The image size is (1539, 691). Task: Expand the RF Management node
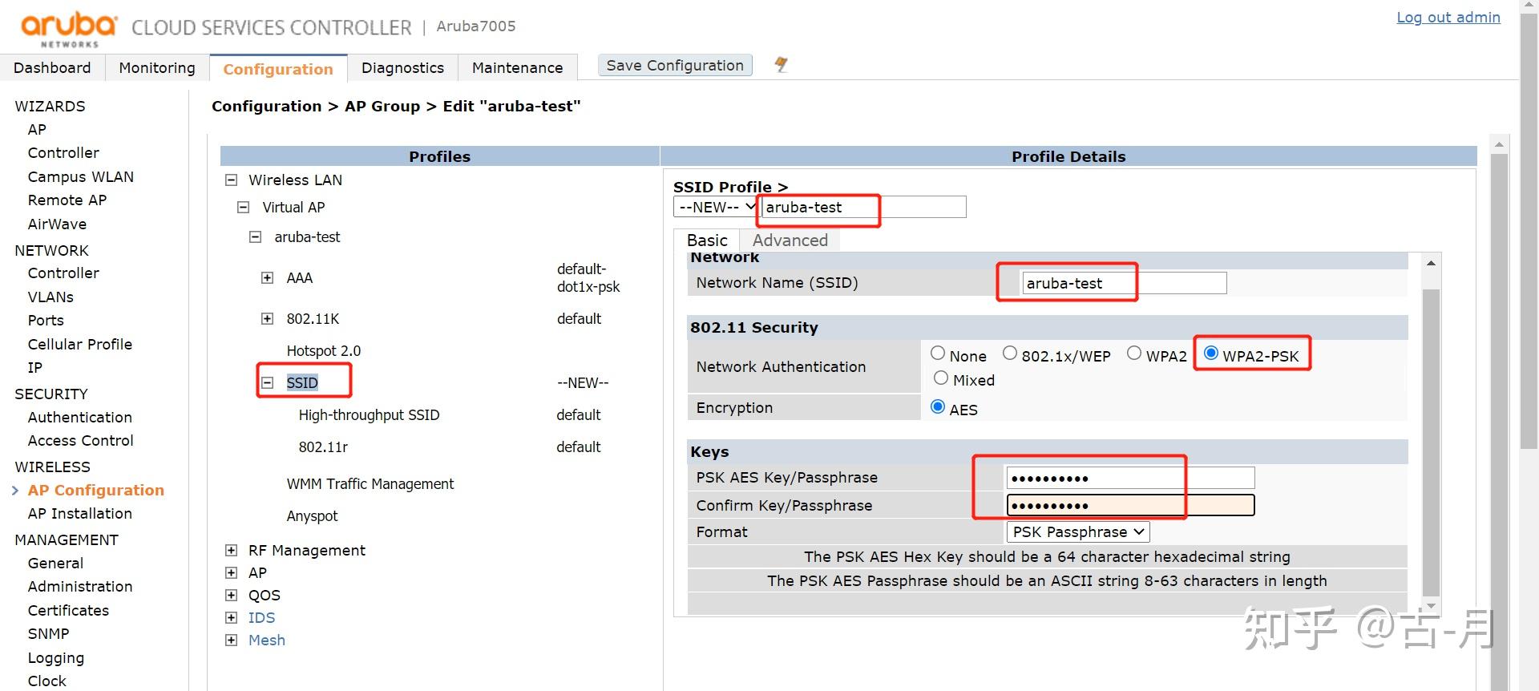(231, 551)
